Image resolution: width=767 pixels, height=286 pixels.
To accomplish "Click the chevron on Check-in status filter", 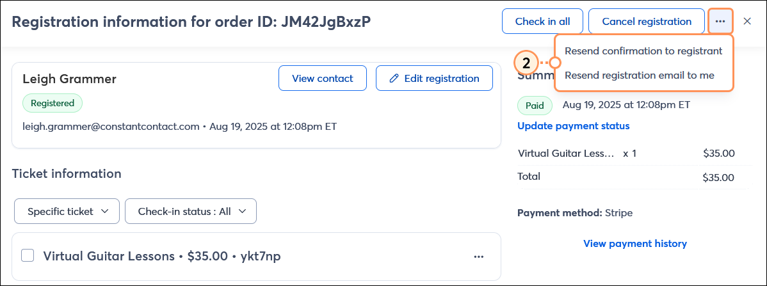I will pyautogui.click(x=242, y=211).
